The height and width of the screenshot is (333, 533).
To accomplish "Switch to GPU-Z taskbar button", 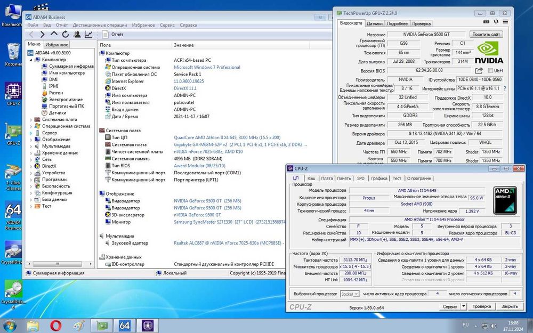I will click(102, 326).
